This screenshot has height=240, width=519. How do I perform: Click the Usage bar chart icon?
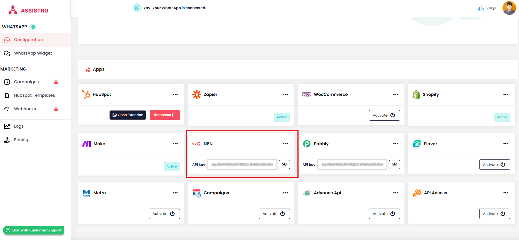pos(480,8)
